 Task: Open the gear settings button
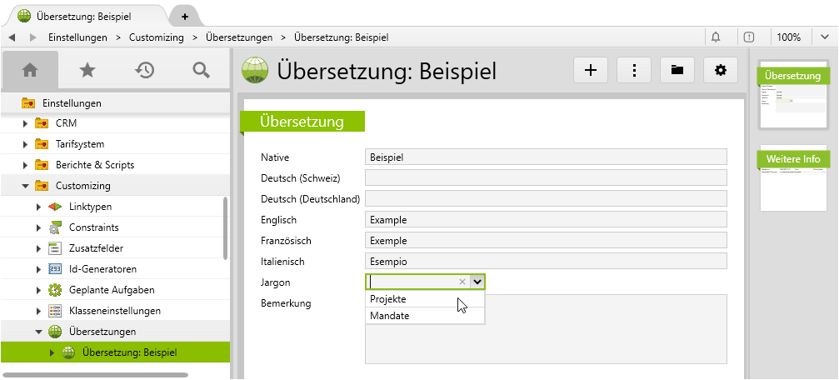point(721,71)
